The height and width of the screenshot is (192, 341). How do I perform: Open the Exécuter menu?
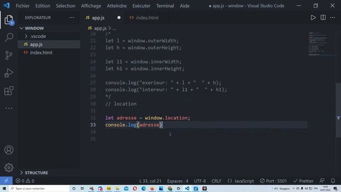(141, 6)
